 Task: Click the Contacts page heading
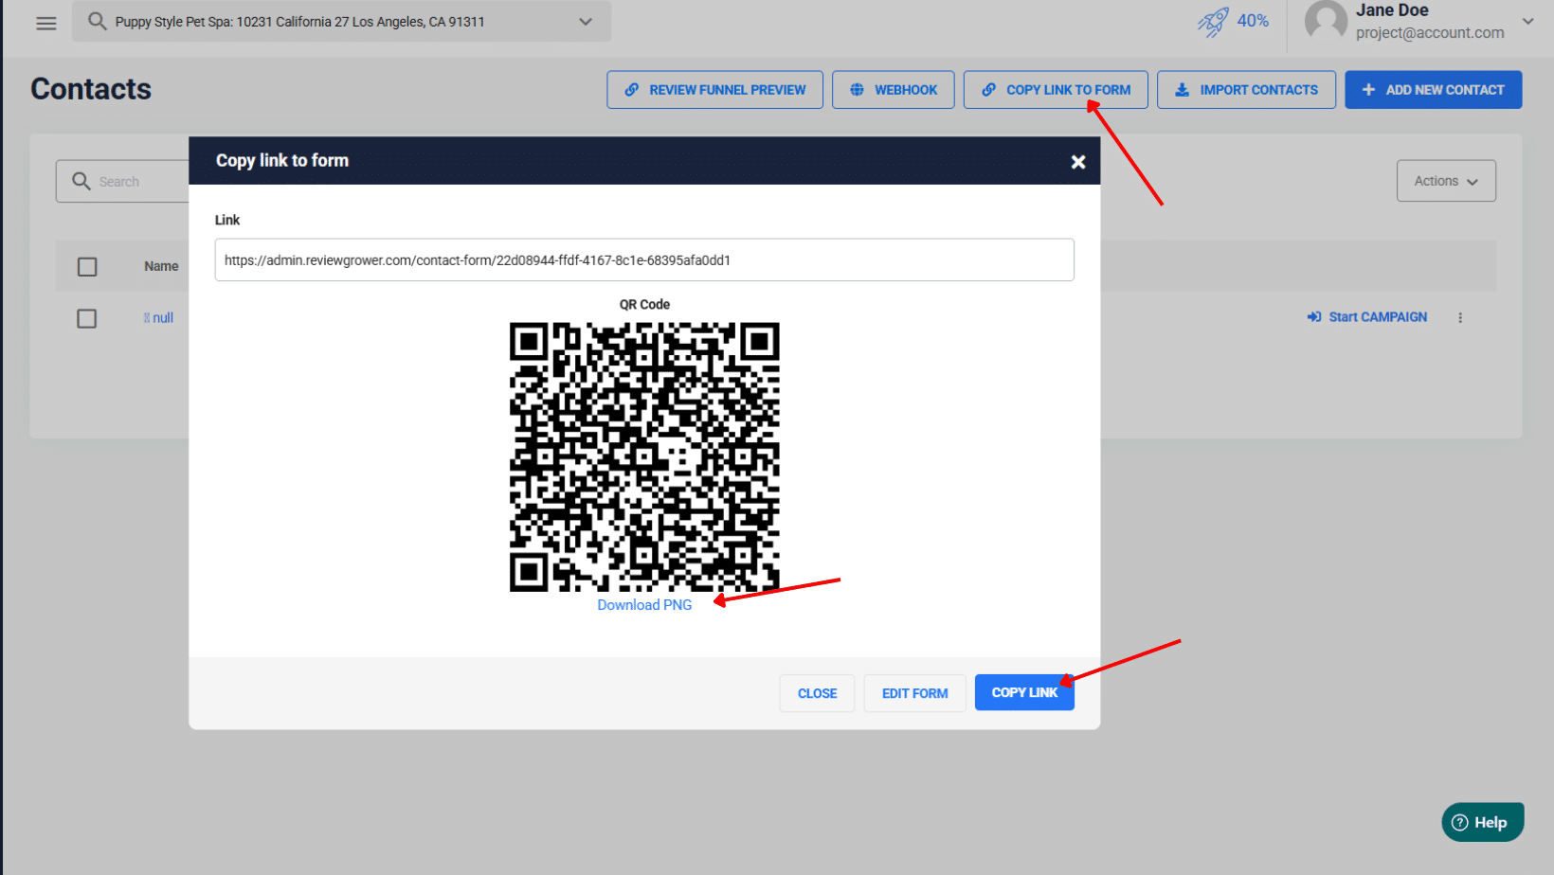tap(91, 89)
